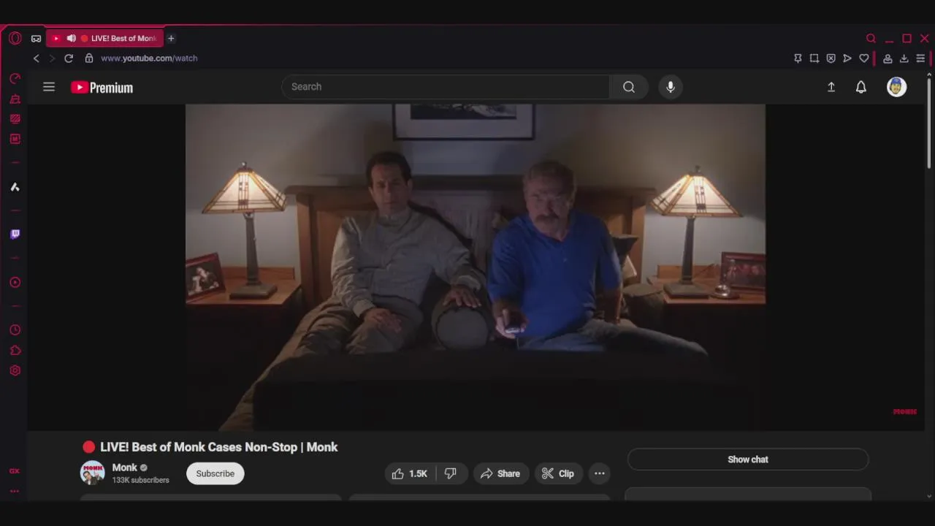The height and width of the screenshot is (526, 935).
Task: Like the video with 1.5K likes
Action: 409,473
